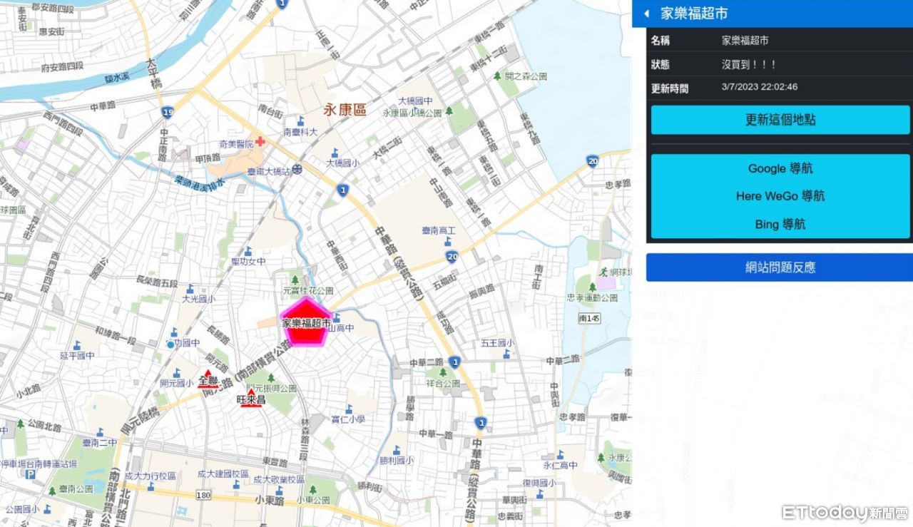Click the 永康區 district label

[345, 110]
